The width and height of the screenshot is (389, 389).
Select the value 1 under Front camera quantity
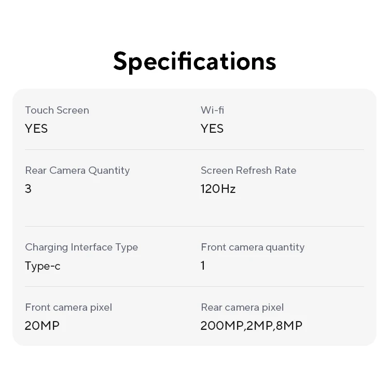[203, 266]
